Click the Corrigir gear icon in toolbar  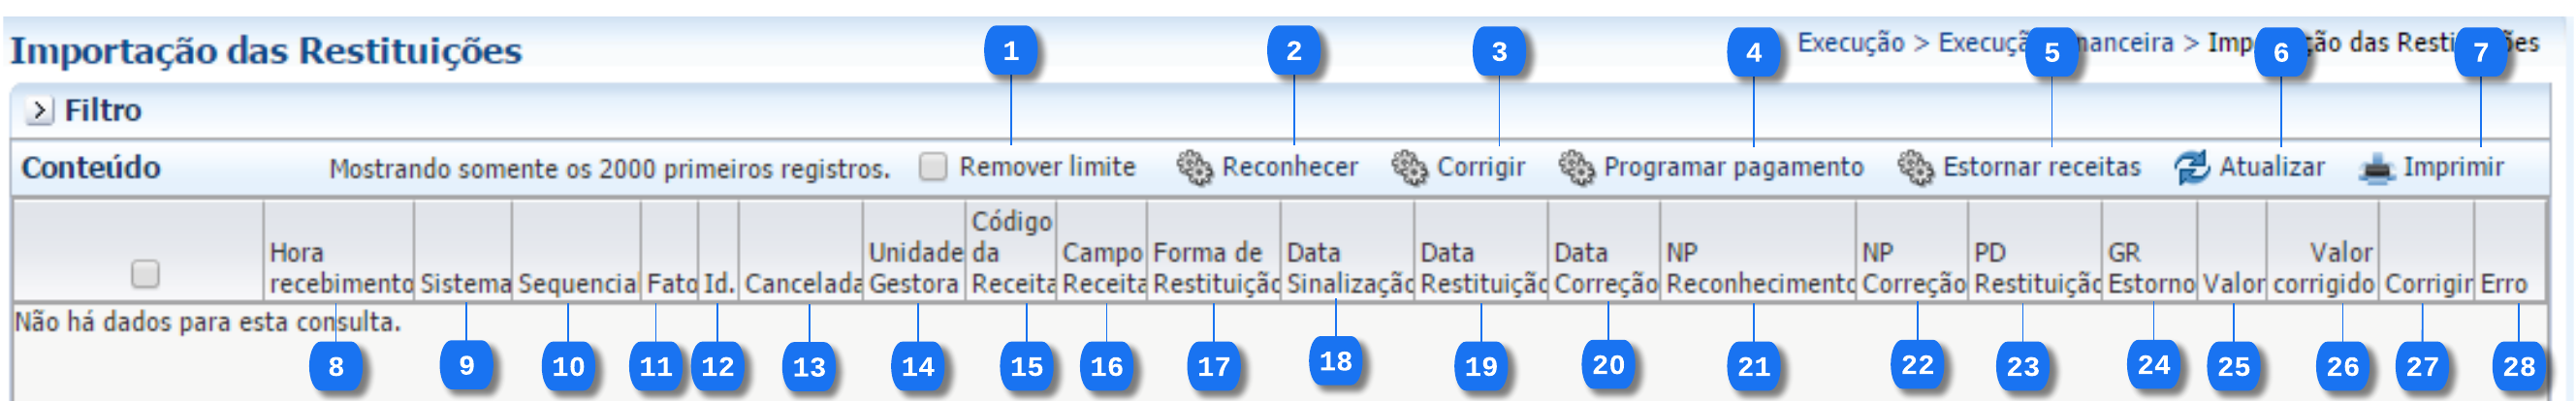pyautogui.click(x=1409, y=168)
